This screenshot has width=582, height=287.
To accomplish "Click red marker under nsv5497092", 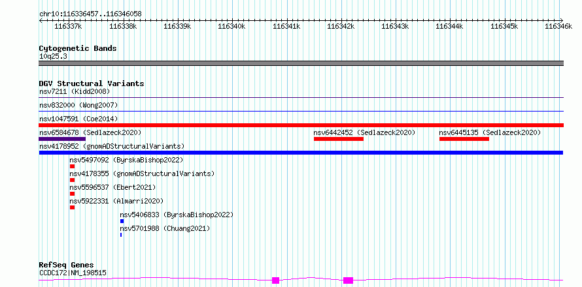I will pos(73,166).
